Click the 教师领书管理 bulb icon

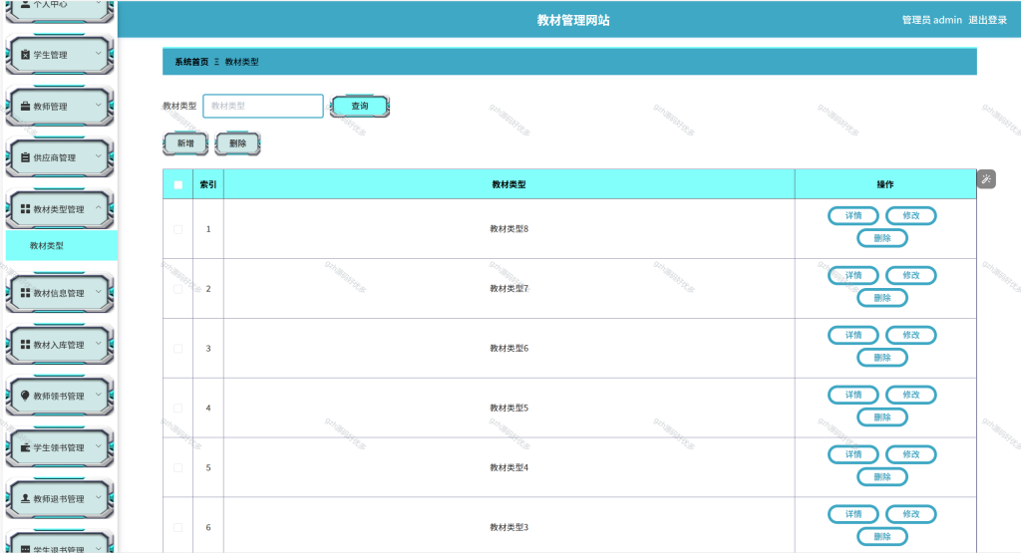click(x=25, y=396)
